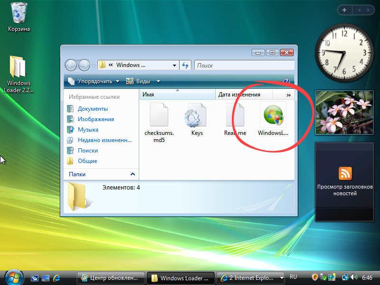Launch Internet Explorer from quick launch
The height and width of the screenshot is (285, 380).
[57, 278]
